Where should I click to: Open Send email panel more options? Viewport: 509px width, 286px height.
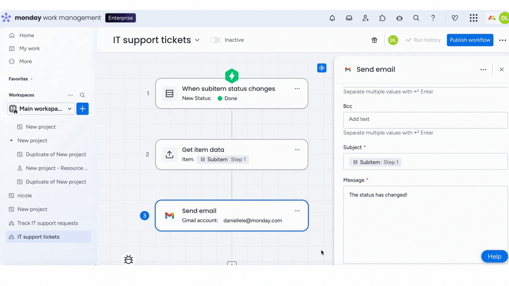tap(483, 69)
